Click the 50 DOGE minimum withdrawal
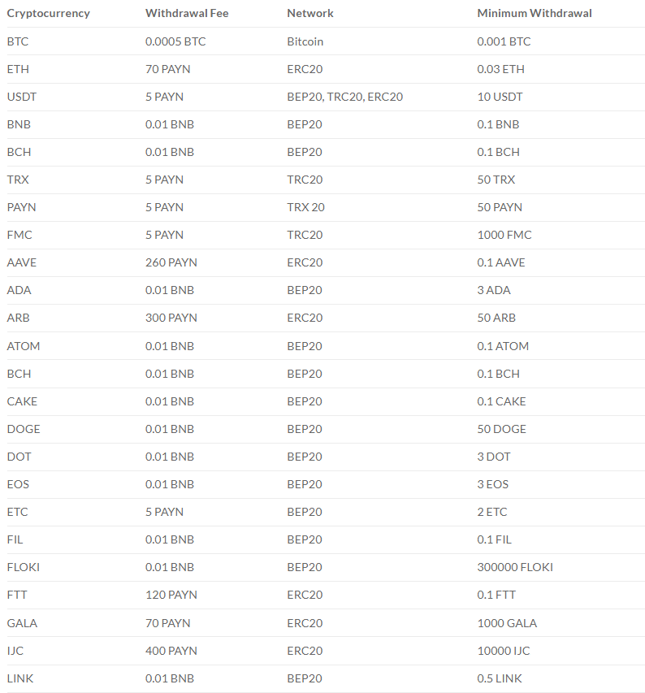The image size is (645, 693). tap(501, 429)
